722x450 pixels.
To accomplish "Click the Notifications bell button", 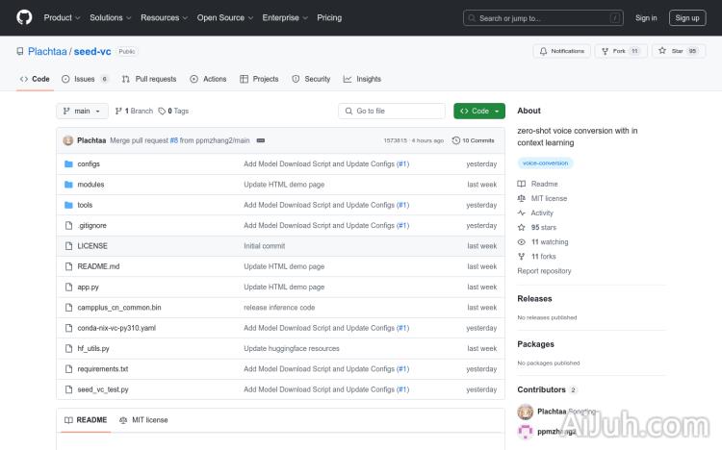I will pyautogui.click(x=562, y=51).
